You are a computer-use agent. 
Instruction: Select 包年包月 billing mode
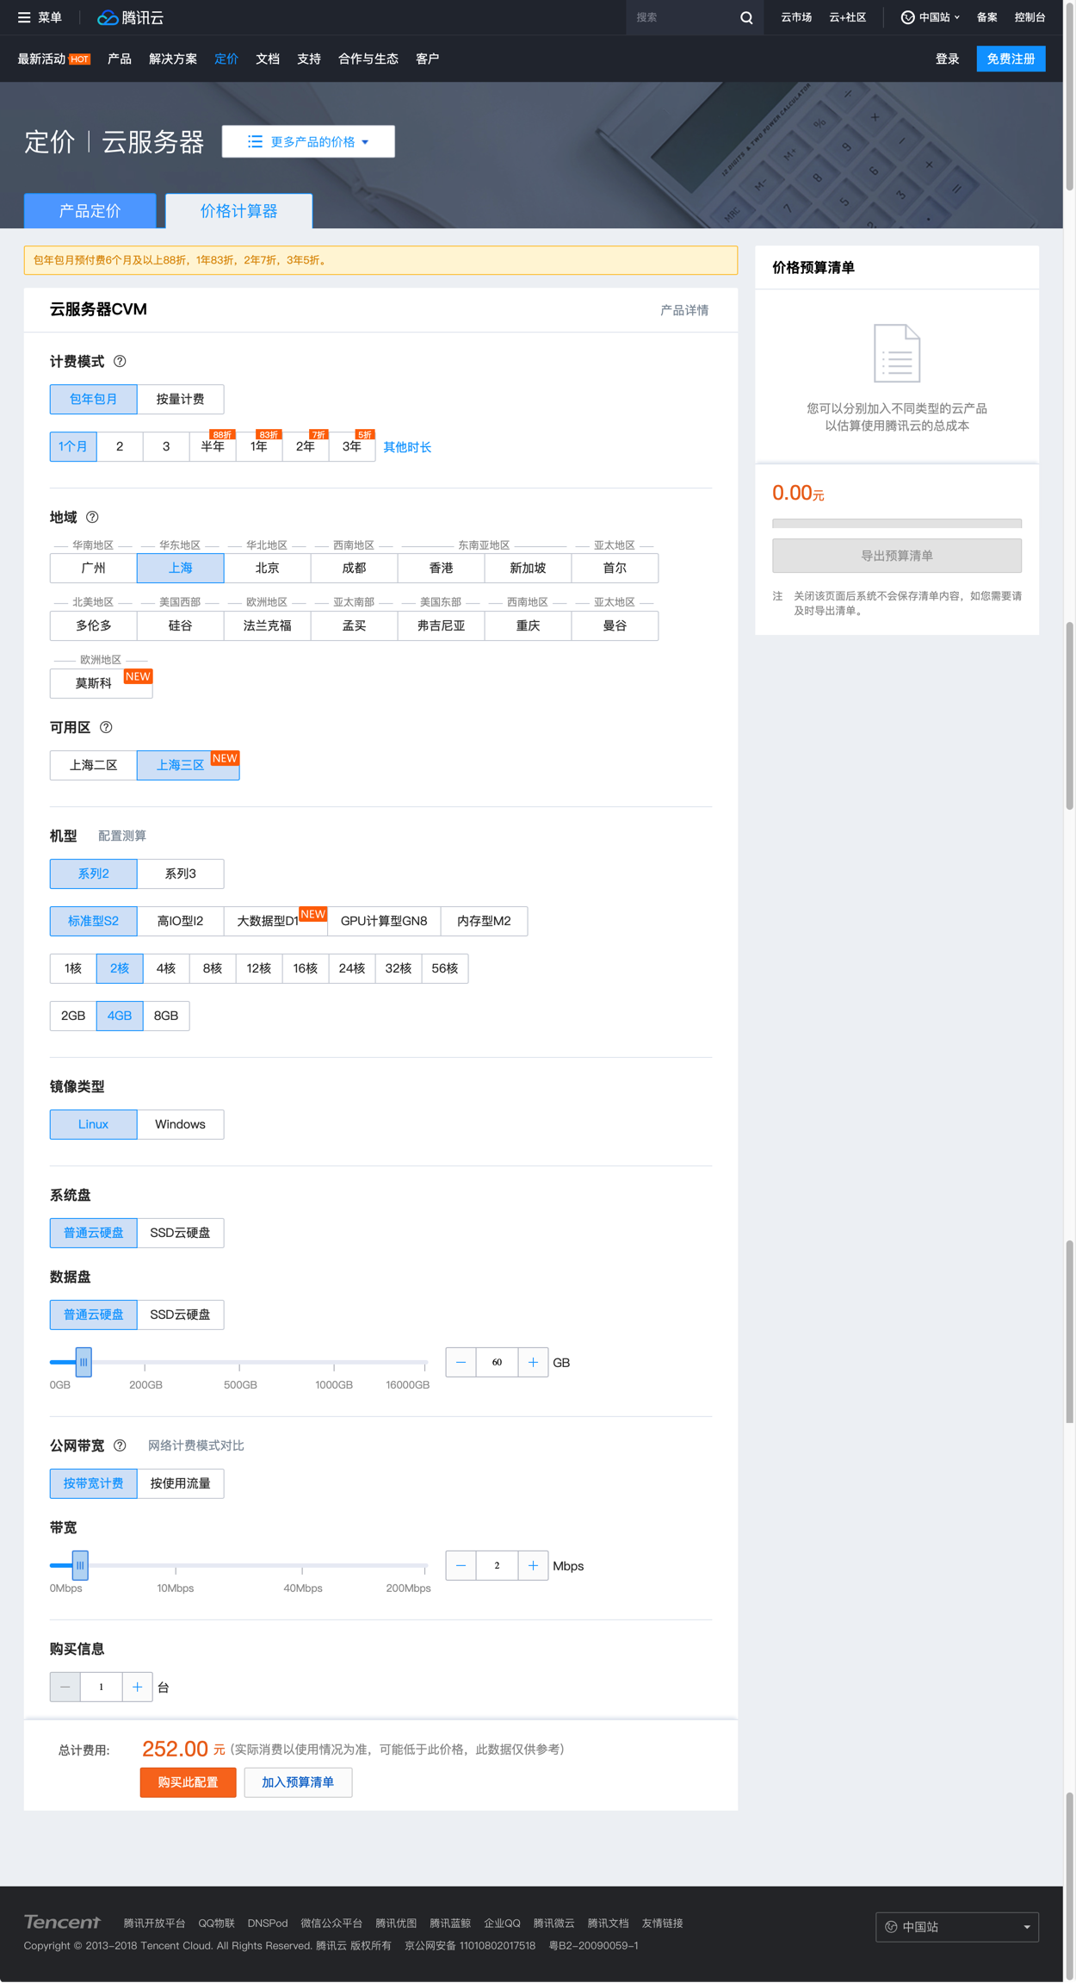[x=93, y=399]
